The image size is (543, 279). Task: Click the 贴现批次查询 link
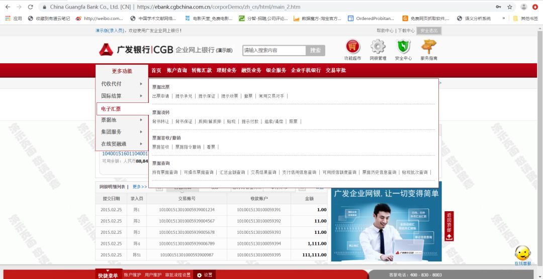point(415,172)
